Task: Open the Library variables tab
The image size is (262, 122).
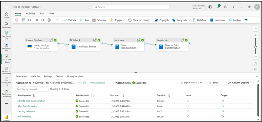Action: (75, 76)
